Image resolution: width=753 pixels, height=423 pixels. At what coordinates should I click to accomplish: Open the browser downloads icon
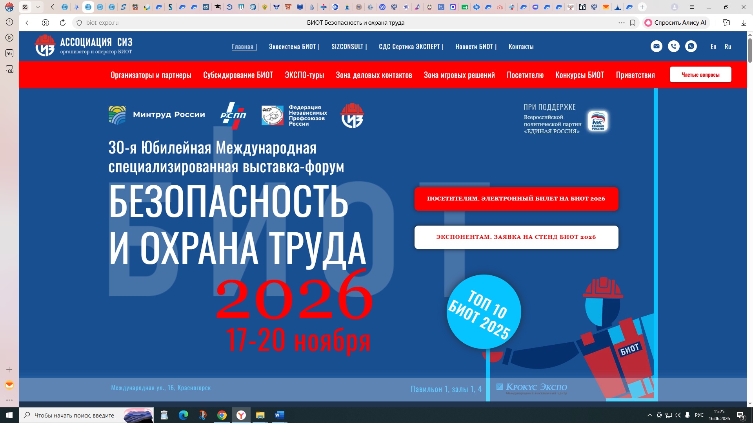[x=744, y=23]
